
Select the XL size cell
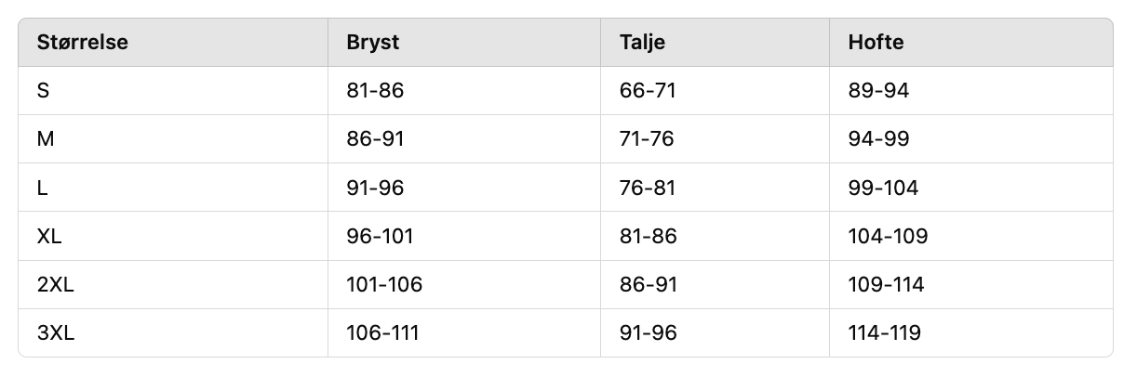tap(49, 236)
